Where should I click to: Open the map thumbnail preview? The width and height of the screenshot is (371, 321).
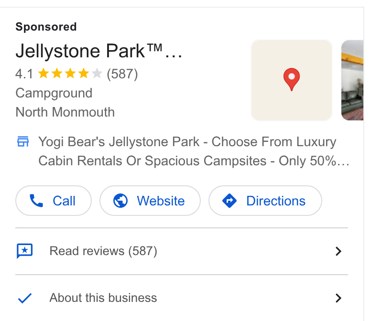point(292,80)
